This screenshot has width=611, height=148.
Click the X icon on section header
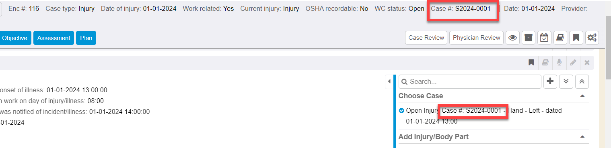pos(587,63)
